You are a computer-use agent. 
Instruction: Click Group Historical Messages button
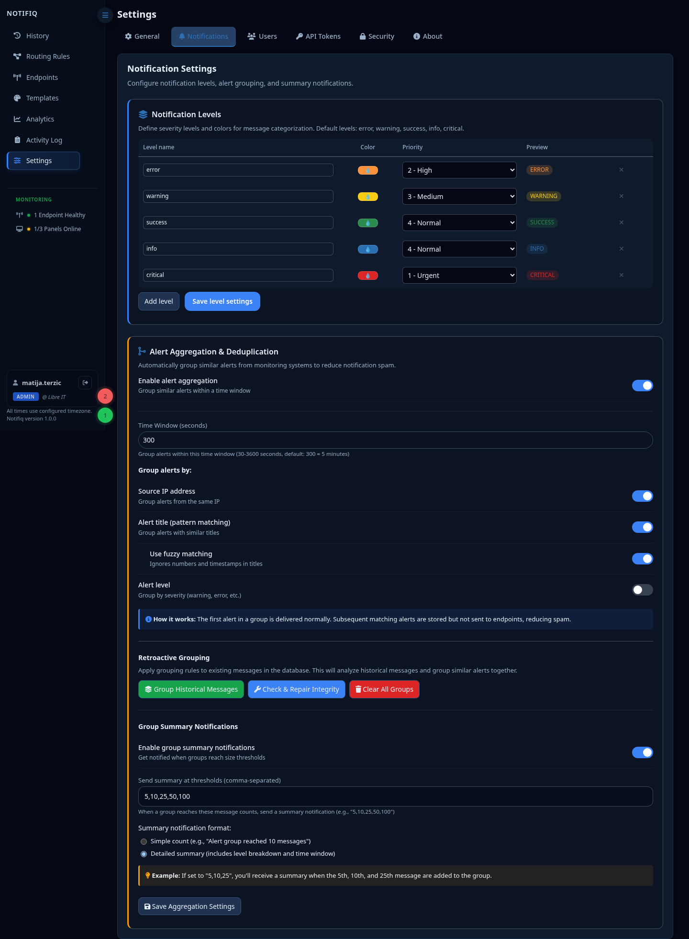(191, 689)
